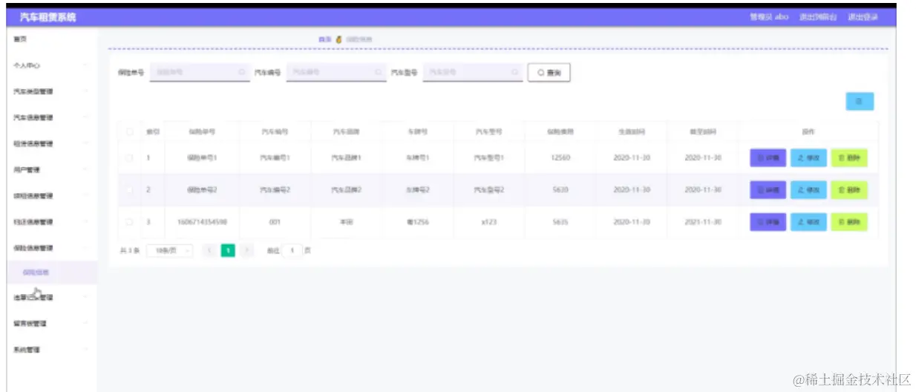Open details for row 保险单号2

pyautogui.click(x=768, y=190)
